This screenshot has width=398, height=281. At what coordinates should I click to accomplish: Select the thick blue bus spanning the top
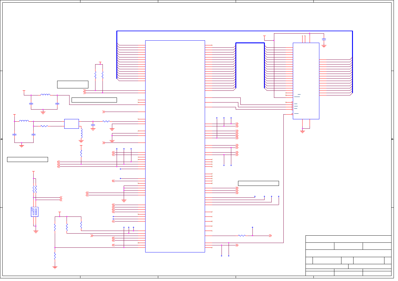click(234, 31)
